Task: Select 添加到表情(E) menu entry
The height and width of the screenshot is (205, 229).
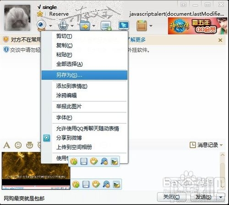Action: coord(84,86)
